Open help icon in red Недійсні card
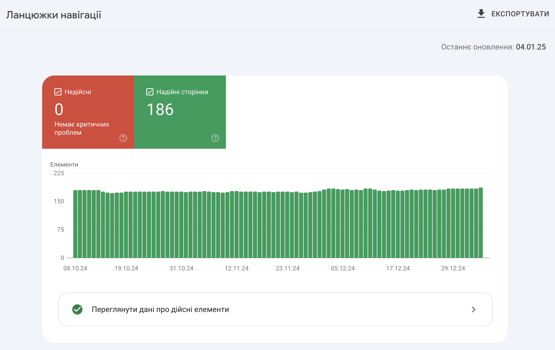Viewport: 555px width, 350px height. pyautogui.click(x=123, y=138)
